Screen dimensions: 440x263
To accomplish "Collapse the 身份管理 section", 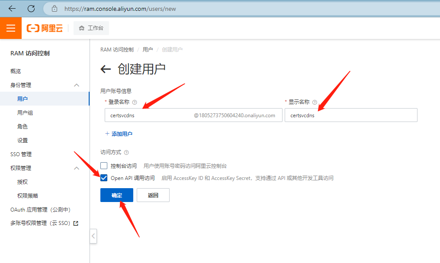I will (x=77, y=85).
